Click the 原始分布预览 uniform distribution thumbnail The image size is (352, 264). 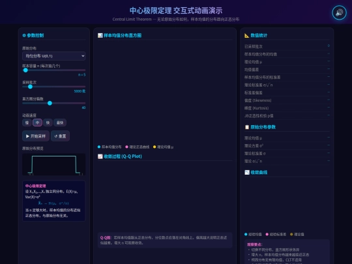coord(54,164)
